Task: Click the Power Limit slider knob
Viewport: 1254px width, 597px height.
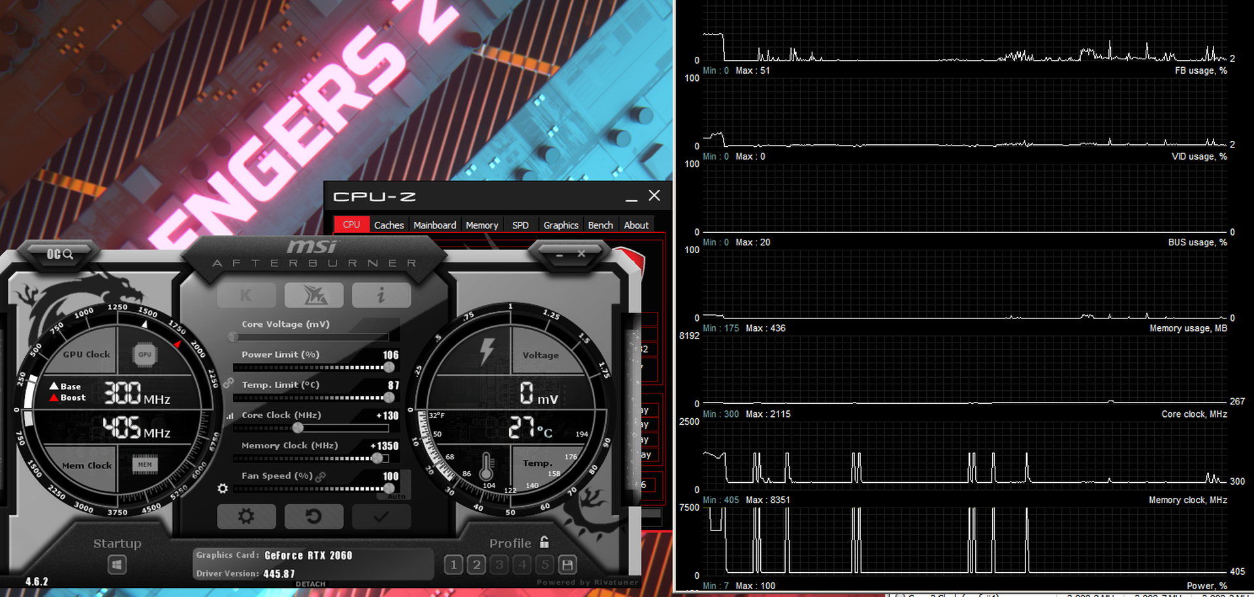Action: click(389, 367)
